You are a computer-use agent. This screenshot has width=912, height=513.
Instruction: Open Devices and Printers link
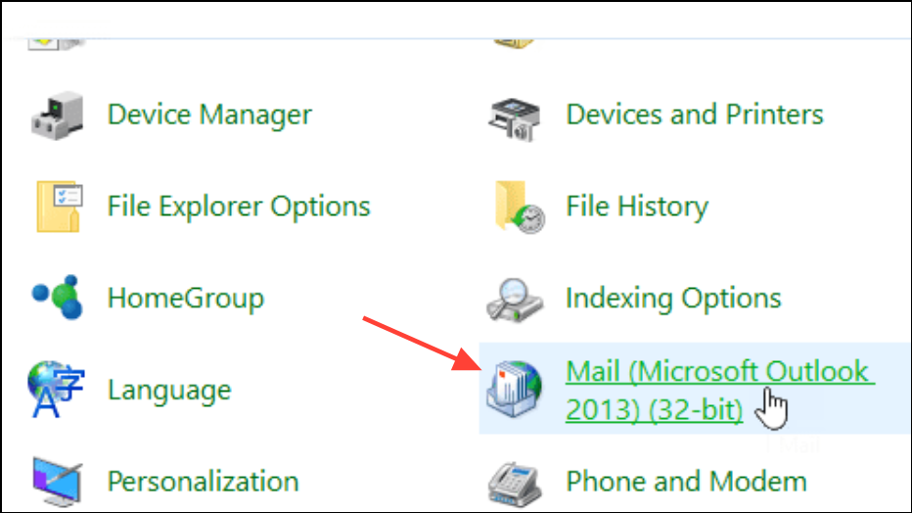click(695, 115)
